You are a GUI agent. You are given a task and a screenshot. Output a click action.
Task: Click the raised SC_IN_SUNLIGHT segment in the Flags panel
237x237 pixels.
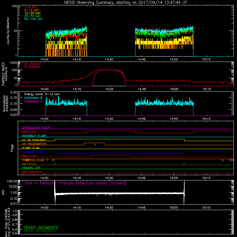pos(120,139)
